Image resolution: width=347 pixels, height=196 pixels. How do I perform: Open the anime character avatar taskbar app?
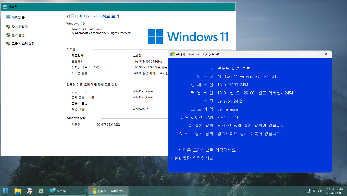[x=29, y=191]
